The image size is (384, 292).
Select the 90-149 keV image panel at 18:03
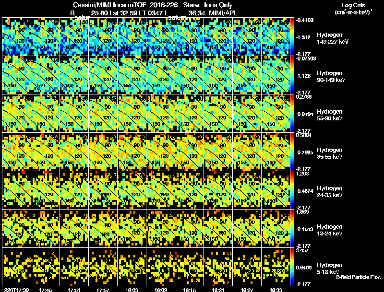click(x=132, y=75)
